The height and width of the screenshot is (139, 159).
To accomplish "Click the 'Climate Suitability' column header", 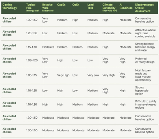I will (110, 8).
